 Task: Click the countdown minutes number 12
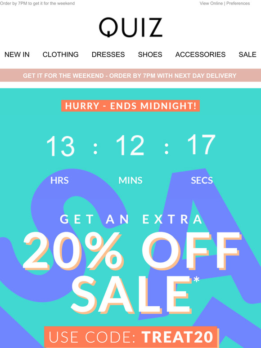point(130,145)
